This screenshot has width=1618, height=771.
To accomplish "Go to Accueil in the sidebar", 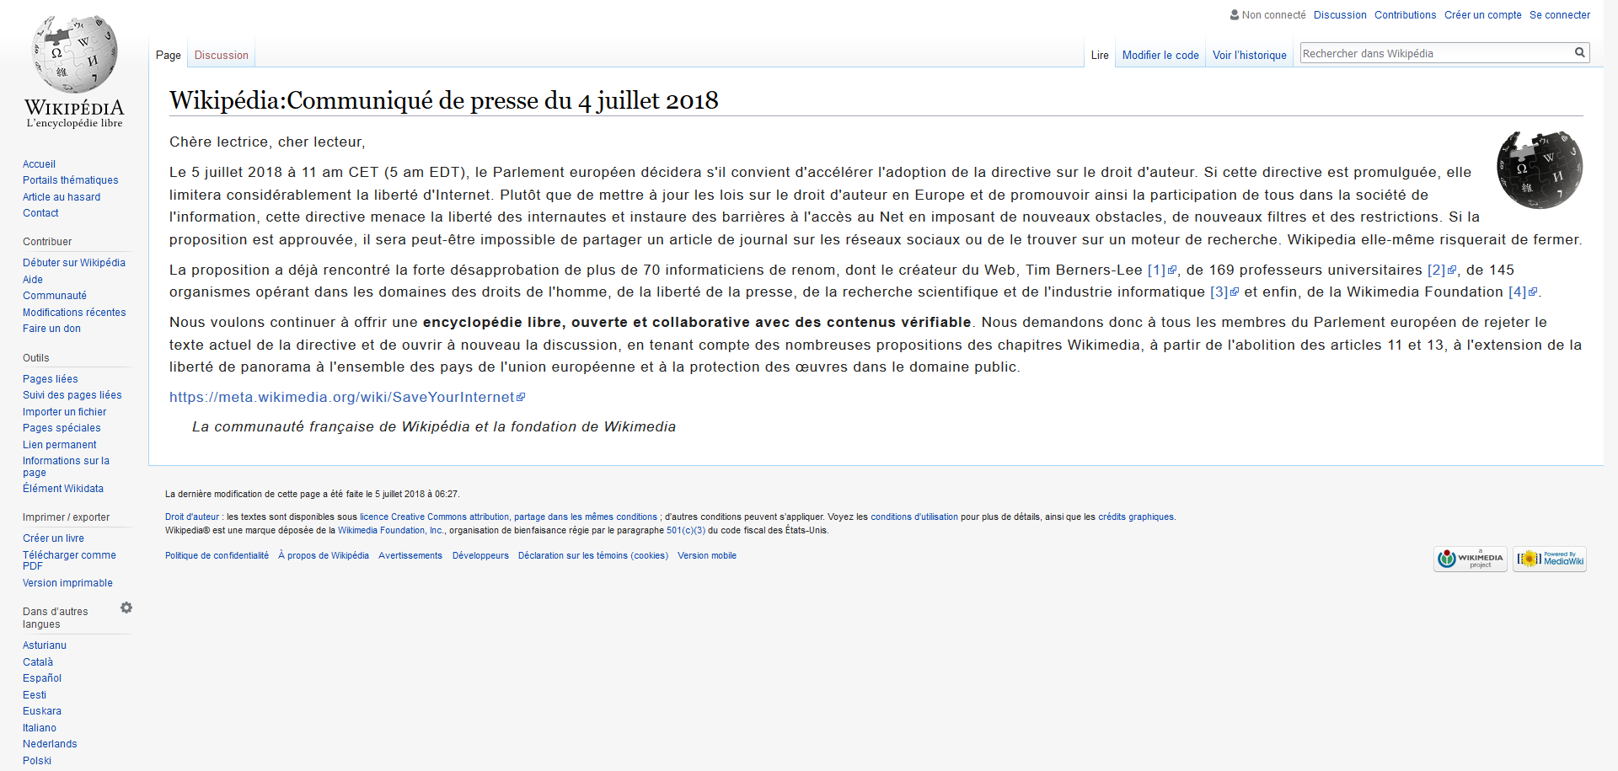I will click(39, 164).
